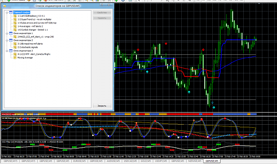Click the Удалить button
277x164 pixels.
point(102,18)
